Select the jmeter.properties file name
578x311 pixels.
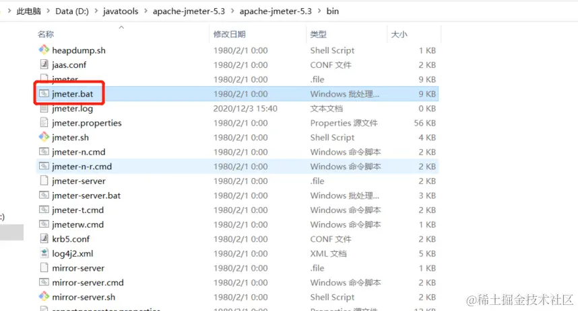pos(87,123)
